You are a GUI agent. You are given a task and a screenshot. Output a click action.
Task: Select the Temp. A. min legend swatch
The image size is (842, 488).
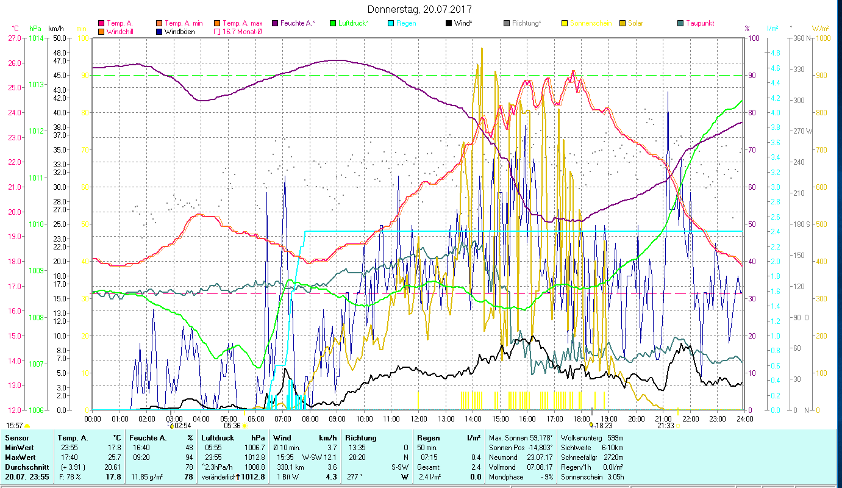pos(159,23)
